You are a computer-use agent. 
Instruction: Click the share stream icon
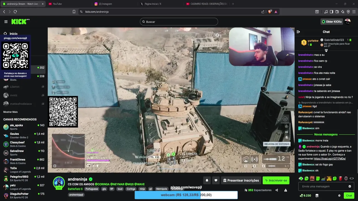(x=277, y=190)
